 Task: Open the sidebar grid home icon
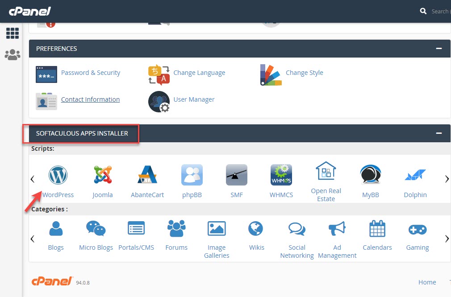[x=13, y=33]
